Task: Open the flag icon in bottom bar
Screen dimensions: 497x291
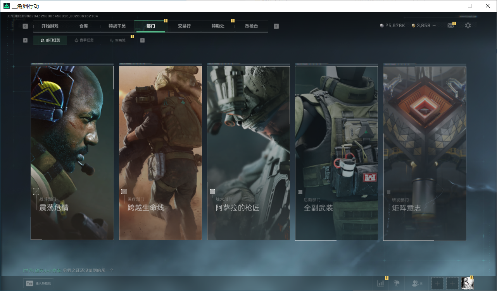Action: (x=397, y=283)
